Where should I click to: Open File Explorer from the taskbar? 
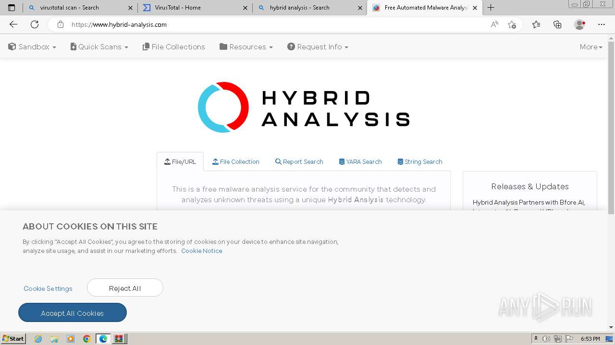tap(54, 339)
